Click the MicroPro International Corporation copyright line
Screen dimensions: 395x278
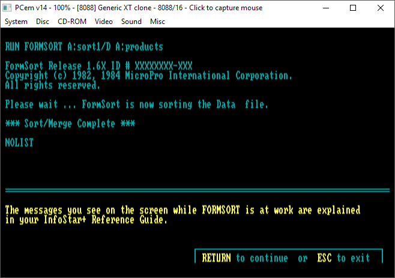pyautogui.click(x=149, y=76)
